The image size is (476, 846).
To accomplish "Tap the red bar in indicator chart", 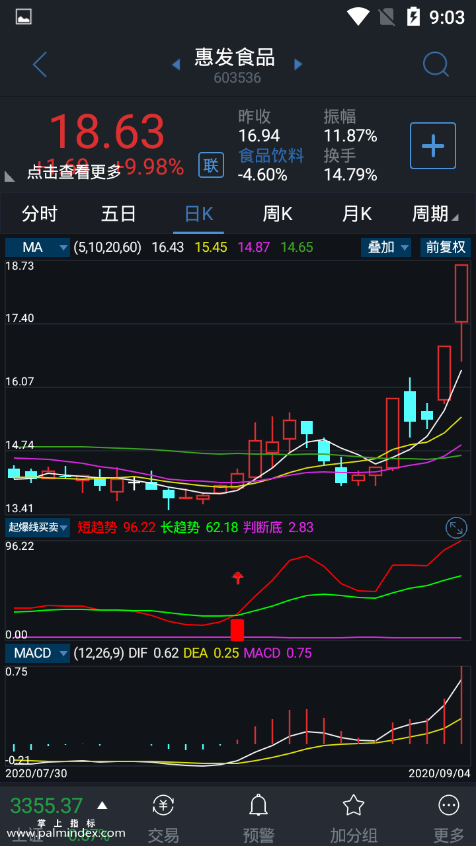I will 237,630.
